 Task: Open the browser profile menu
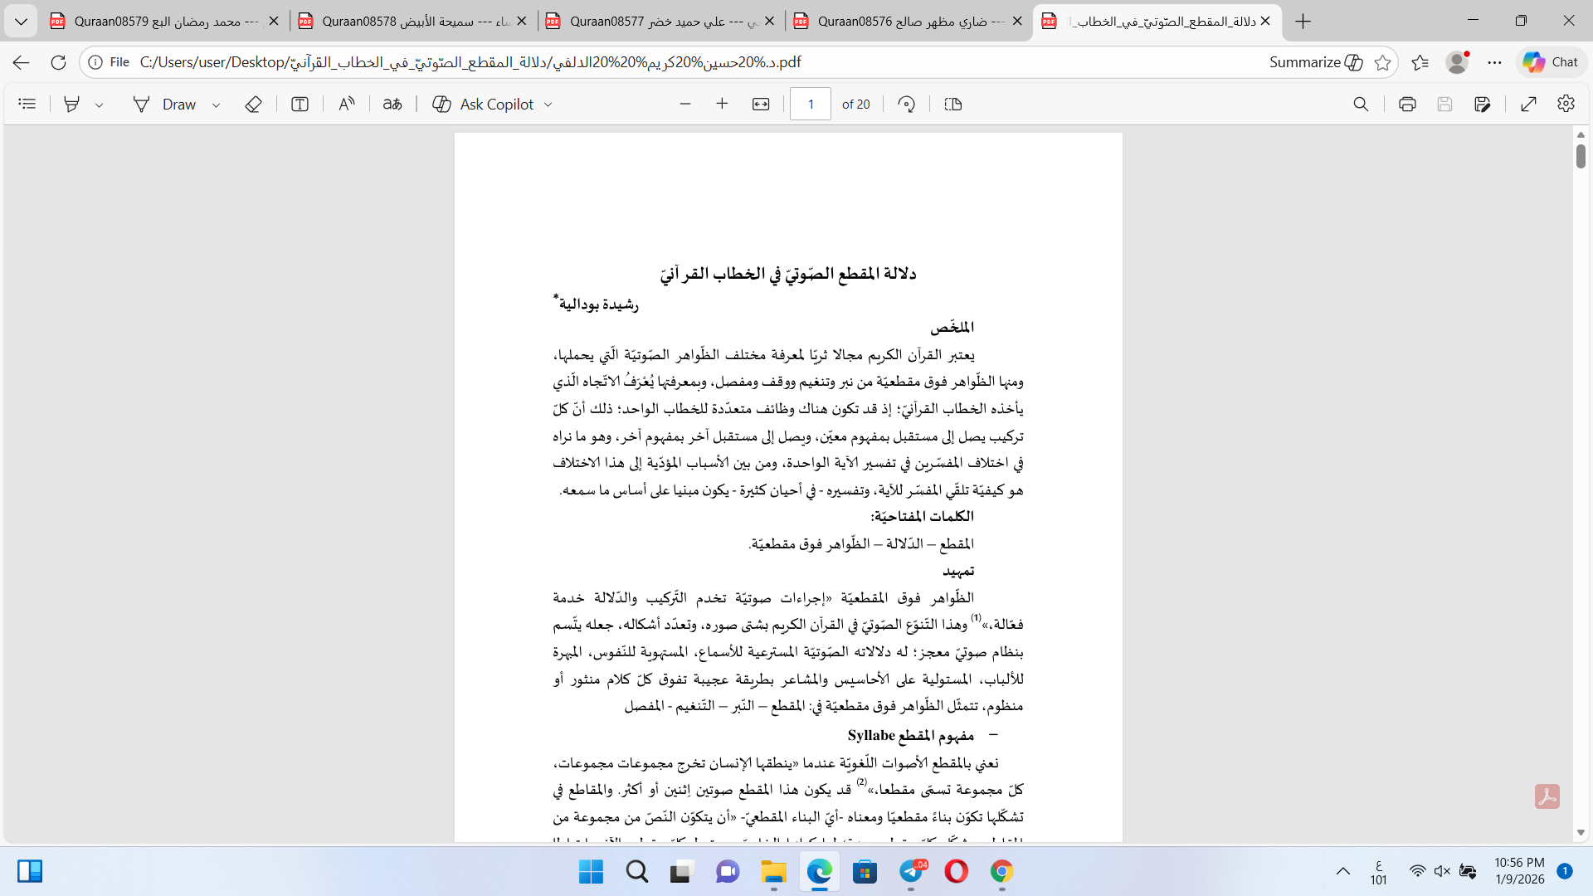pos(1457,62)
